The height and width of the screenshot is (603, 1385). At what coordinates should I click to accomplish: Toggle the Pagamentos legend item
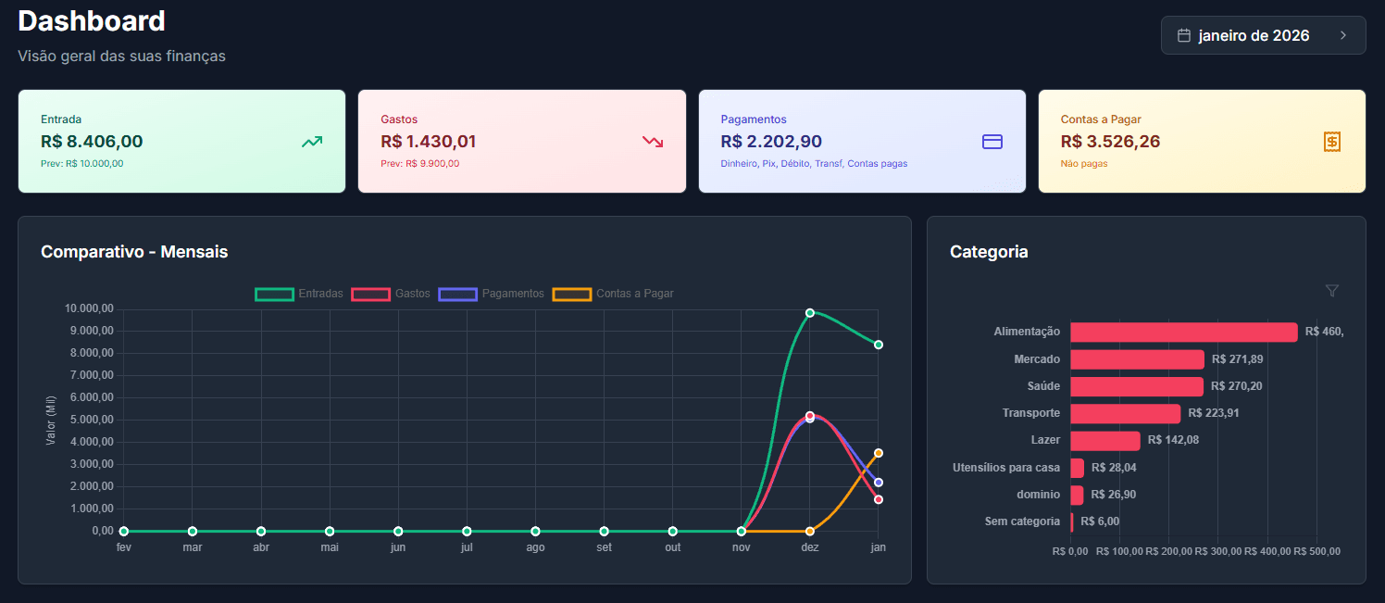[492, 294]
